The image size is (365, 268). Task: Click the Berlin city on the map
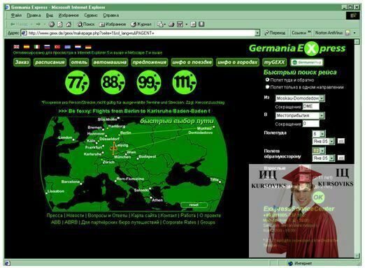click(x=125, y=133)
